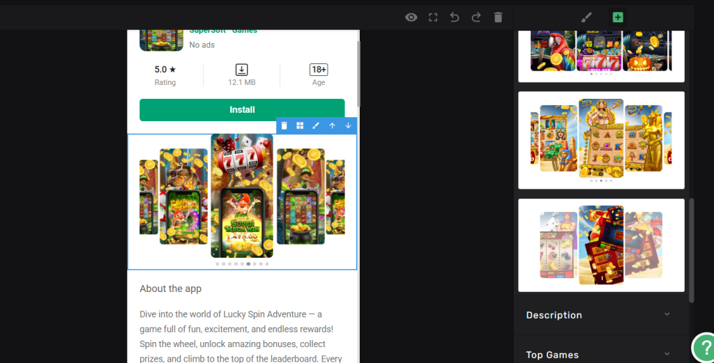Expand the Top Games section
The width and height of the screenshot is (714, 363).
[601, 355]
